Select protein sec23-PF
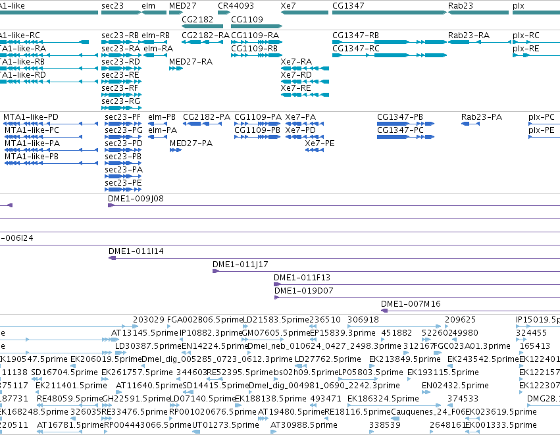Viewport: 560px width, 435px height. point(122,116)
